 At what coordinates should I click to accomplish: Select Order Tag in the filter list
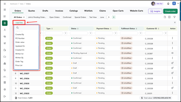coord(19,61)
